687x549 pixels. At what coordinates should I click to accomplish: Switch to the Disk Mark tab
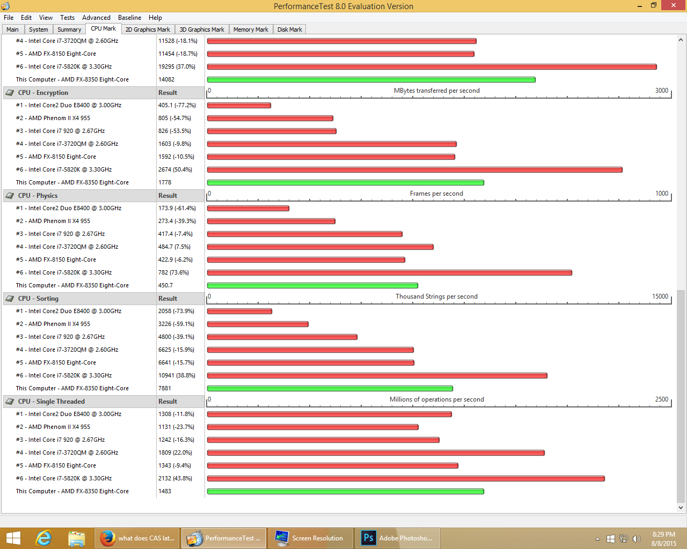[x=290, y=29]
